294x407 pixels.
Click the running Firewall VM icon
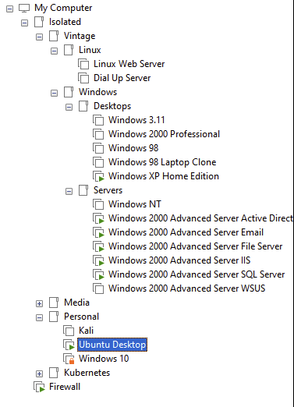pyautogui.click(x=39, y=387)
